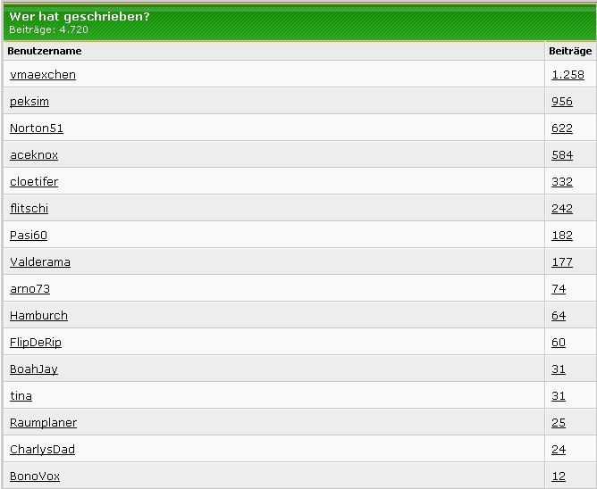Go to Valderama's profile
The width and height of the screenshot is (597, 489).
click(x=39, y=262)
